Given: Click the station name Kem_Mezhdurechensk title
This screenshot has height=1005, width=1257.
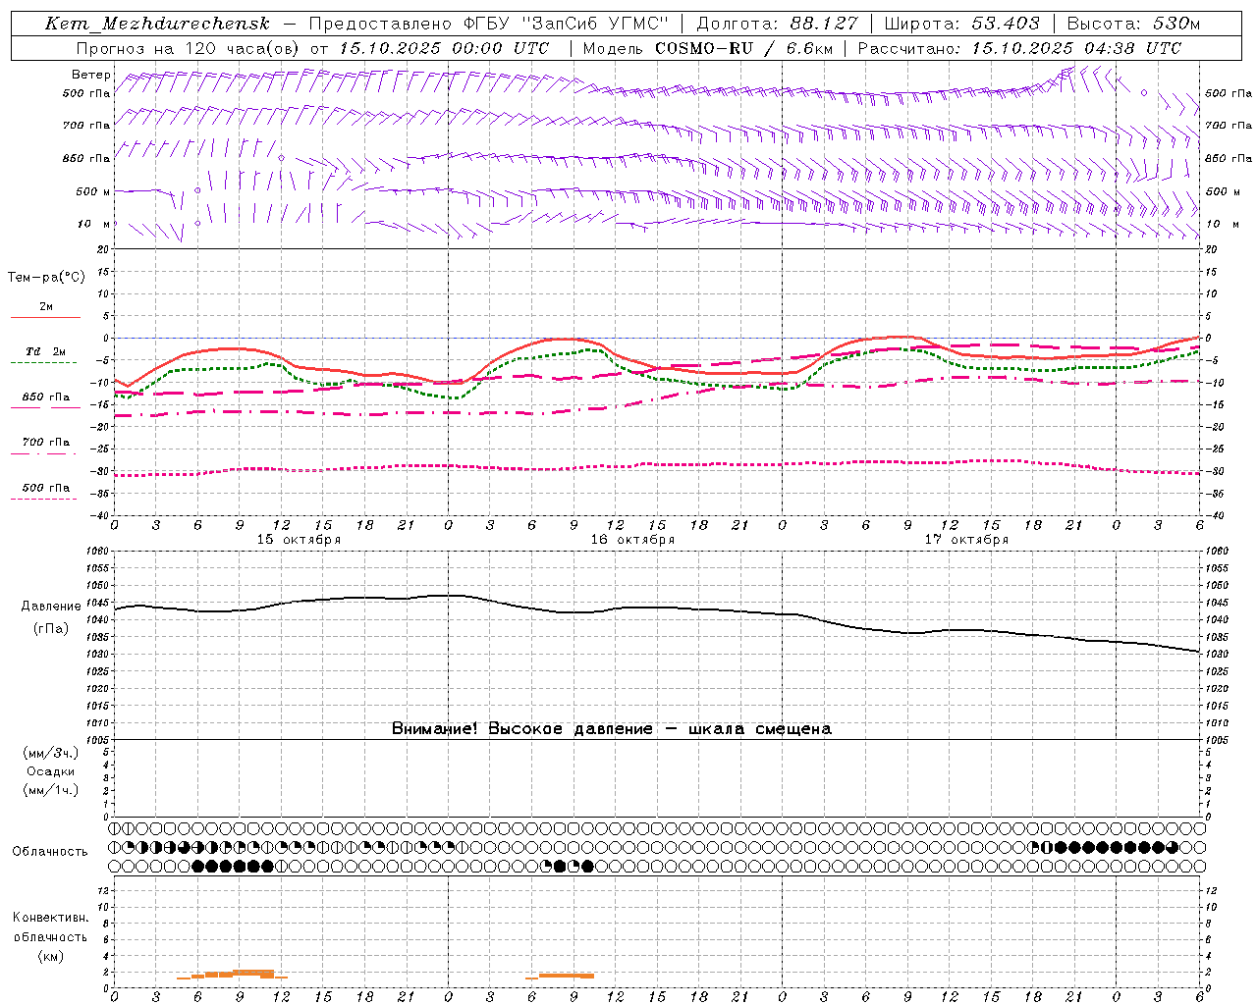Looking at the screenshot, I should coord(157,24).
